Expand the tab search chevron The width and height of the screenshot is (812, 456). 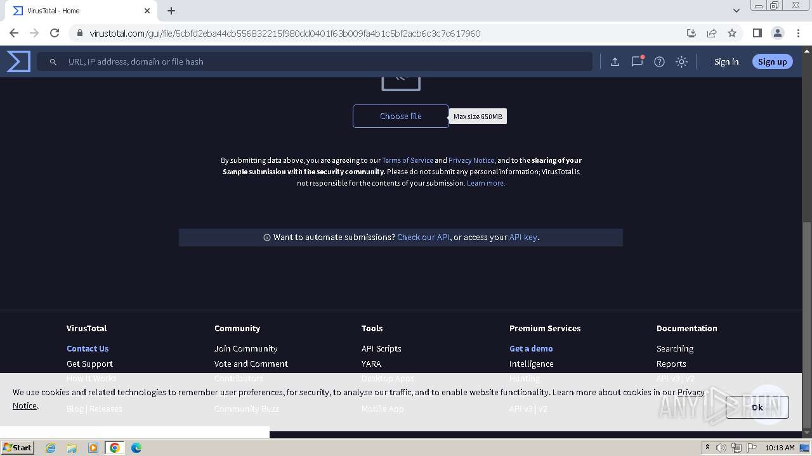pos(736,11)
